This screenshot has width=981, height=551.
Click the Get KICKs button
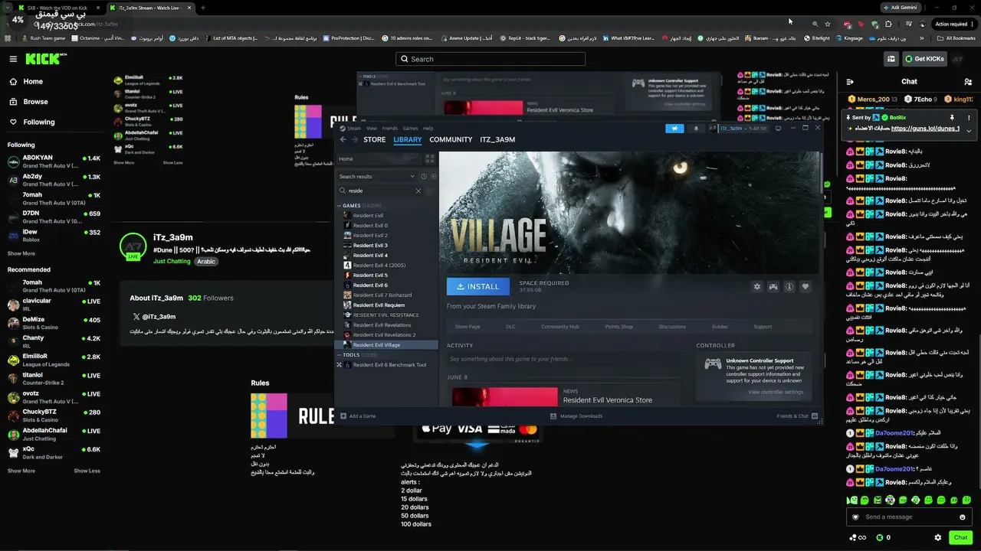click(924, 59)
